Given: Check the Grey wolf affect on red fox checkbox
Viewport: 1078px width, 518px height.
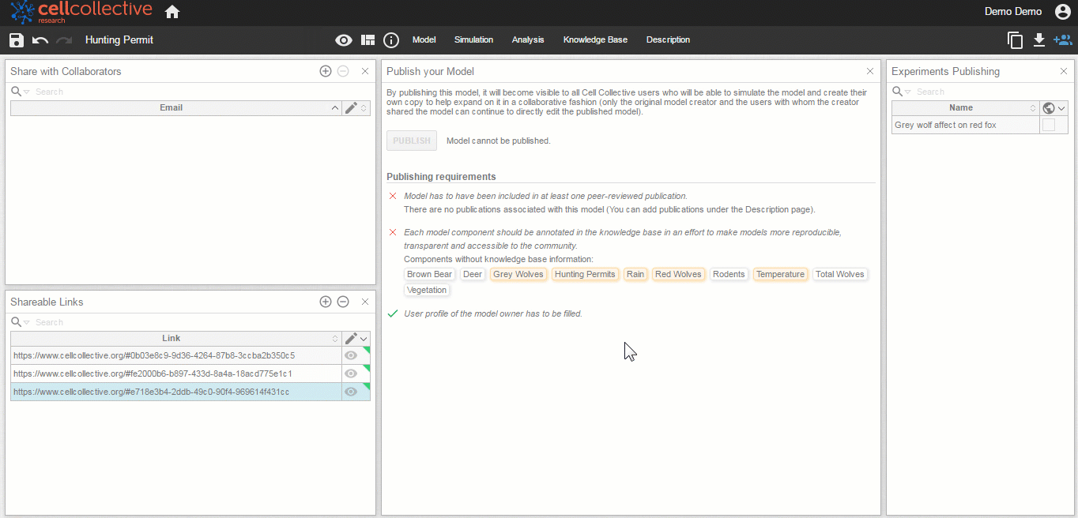Looking at the screenshot, I should point(1049,125).
